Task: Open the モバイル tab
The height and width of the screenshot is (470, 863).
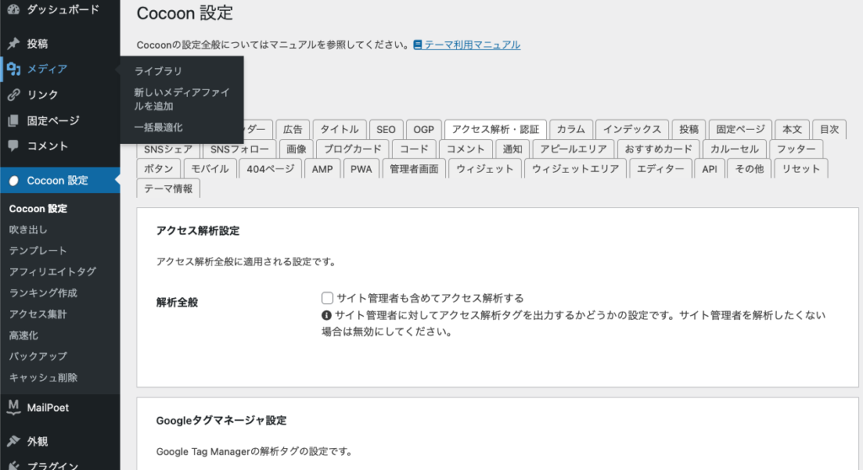Action: 210,169
